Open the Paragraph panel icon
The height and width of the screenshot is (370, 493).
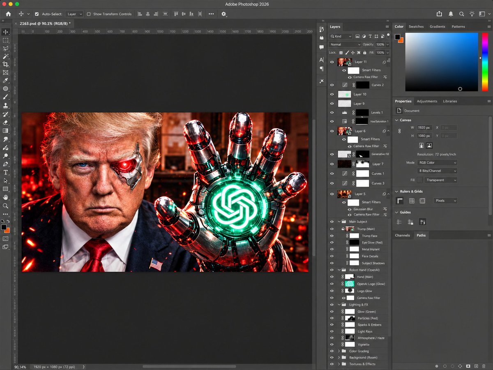tap(322, 69)
